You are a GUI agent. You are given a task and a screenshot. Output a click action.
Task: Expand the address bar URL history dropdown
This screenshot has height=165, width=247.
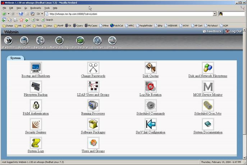click(x=215, y=14)
